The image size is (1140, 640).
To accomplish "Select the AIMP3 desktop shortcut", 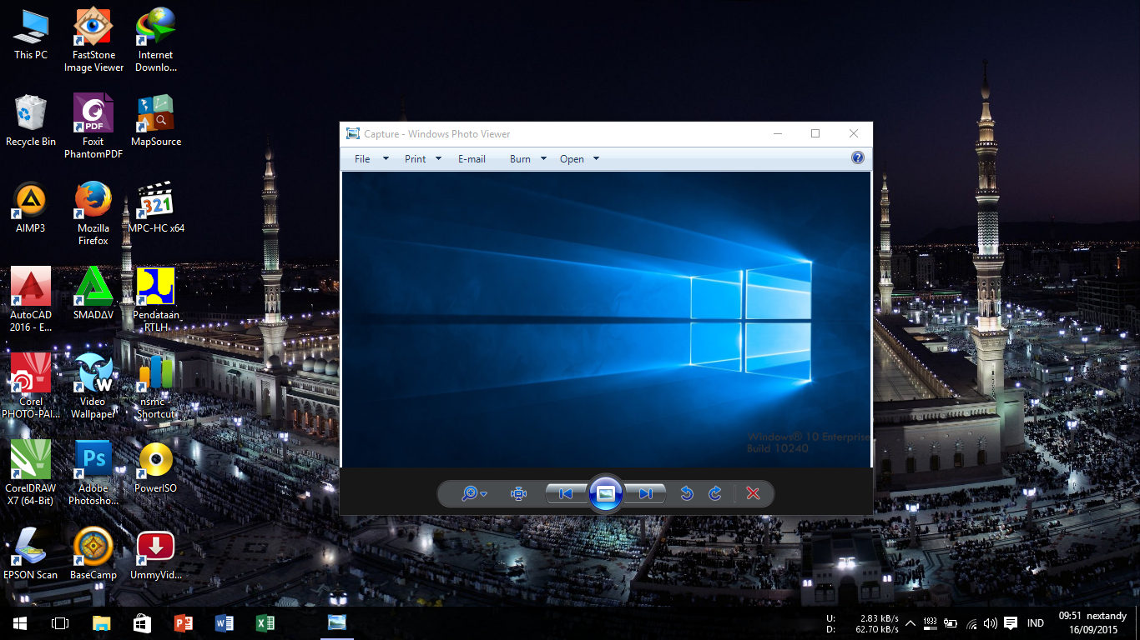I will click(x=31, y=208).
